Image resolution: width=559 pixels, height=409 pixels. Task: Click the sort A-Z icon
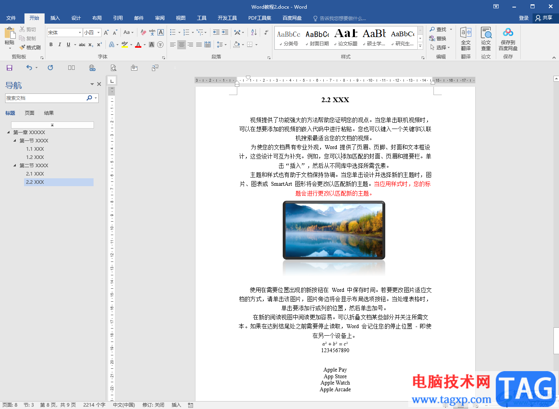click(x=254, y=33)
